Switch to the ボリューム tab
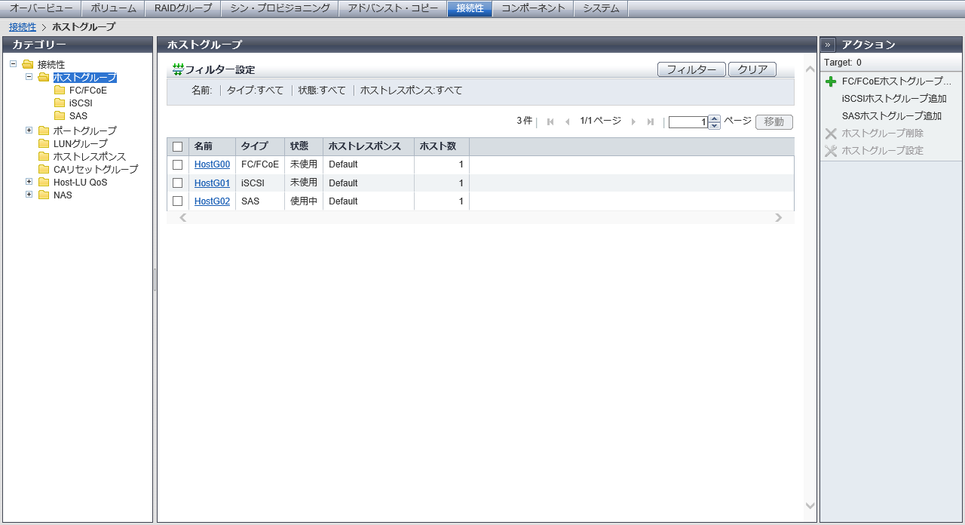The height and width of the screenshot is (525, 965). tap(113, 8)
